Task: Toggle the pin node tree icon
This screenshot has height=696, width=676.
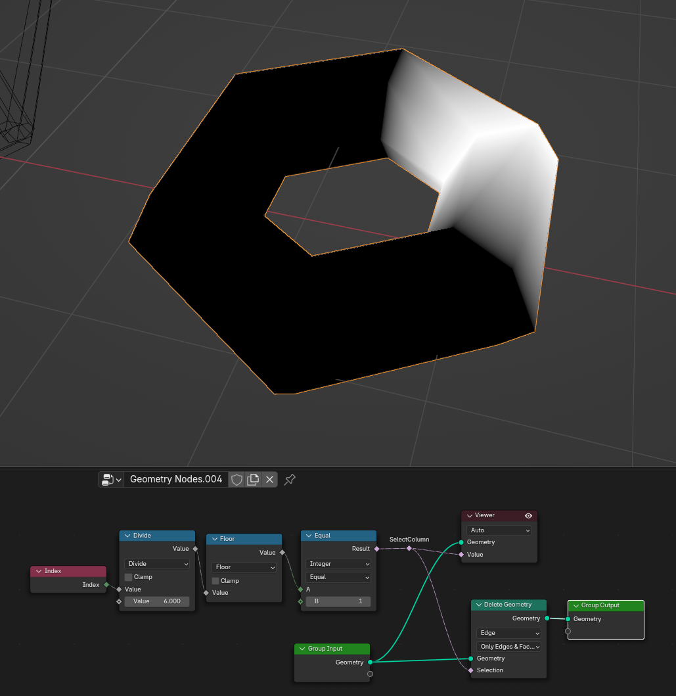Action: [290, 479]
